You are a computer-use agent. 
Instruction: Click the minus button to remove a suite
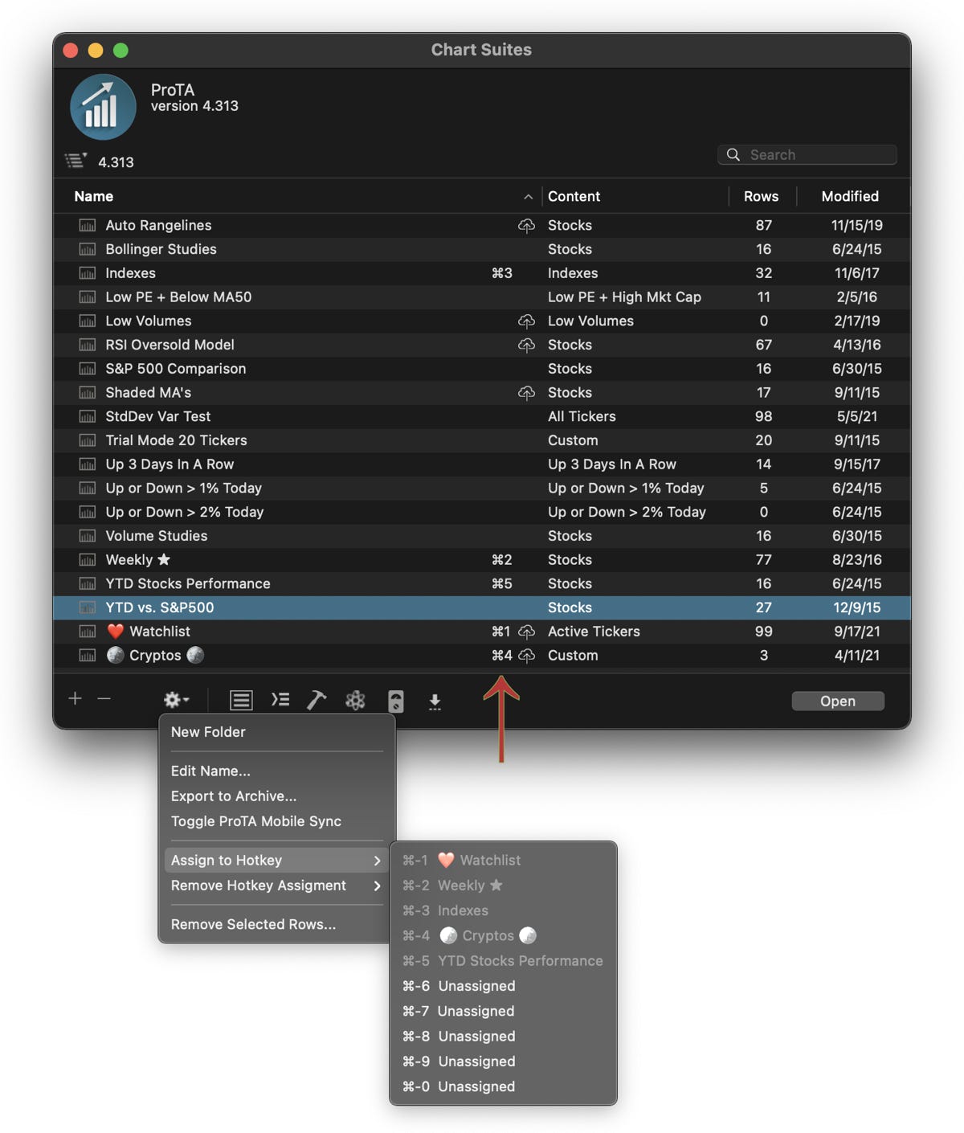[104, 699]
